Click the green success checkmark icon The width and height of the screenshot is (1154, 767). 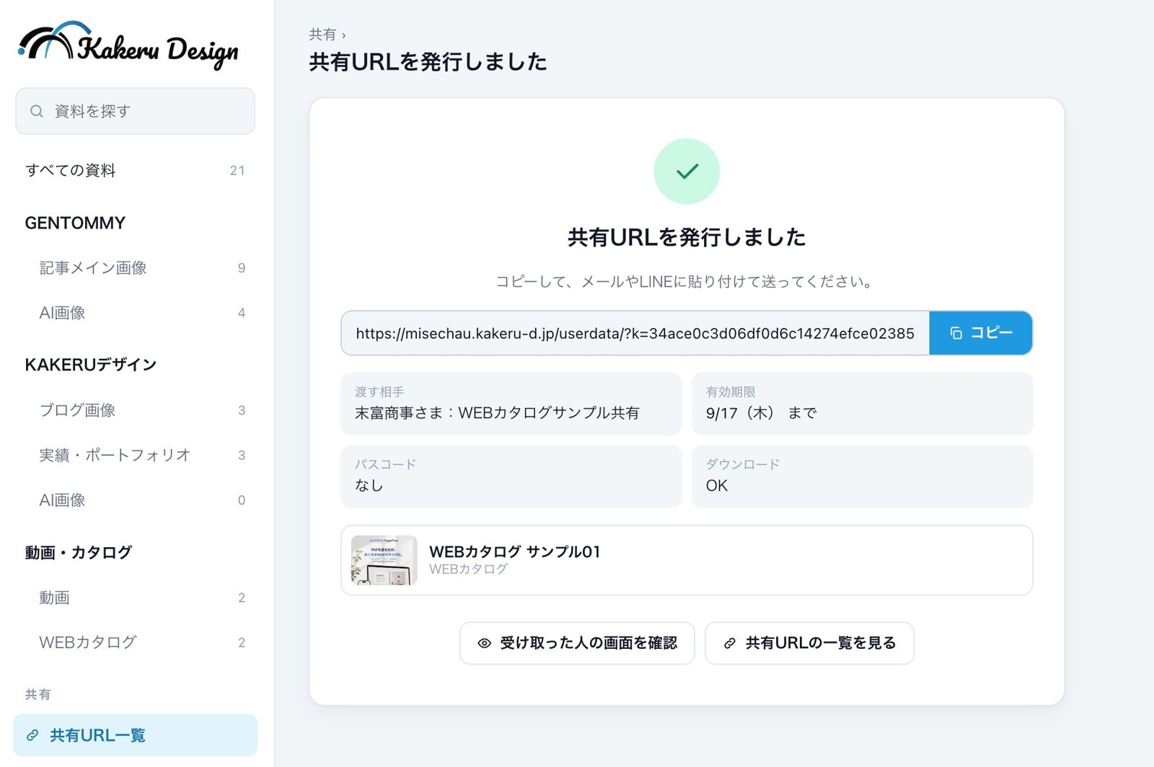pyautogui.click(x=687, y=172)
